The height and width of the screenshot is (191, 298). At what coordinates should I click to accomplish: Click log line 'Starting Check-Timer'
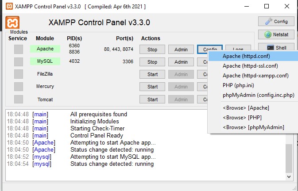(x=97, y=128)
